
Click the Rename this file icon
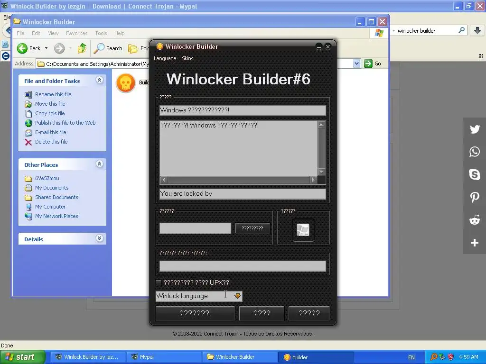pyautogui.click(x=28, y=94)
